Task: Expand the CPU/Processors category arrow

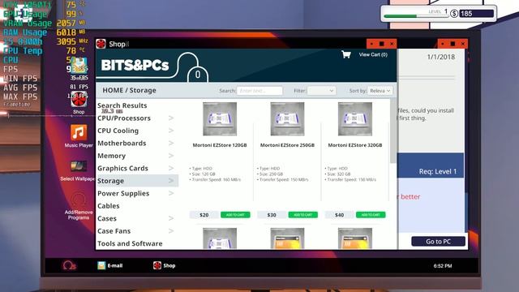Action: point(171,118)
